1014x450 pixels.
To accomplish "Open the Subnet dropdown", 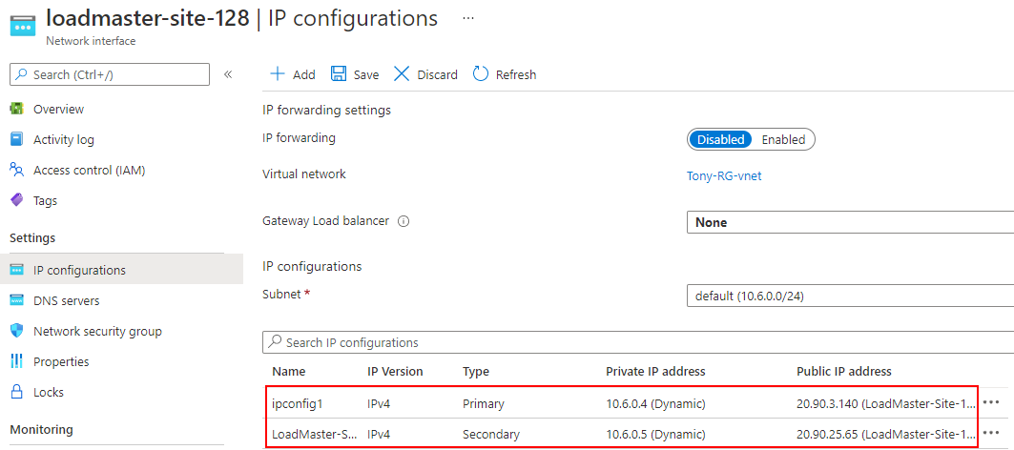I will (850, 297).
